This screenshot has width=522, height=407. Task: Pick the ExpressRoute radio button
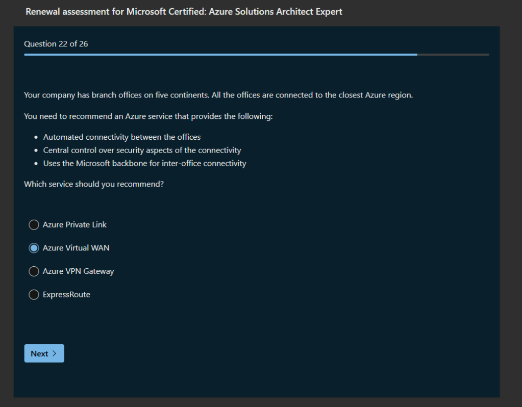[x=34, y=295]
